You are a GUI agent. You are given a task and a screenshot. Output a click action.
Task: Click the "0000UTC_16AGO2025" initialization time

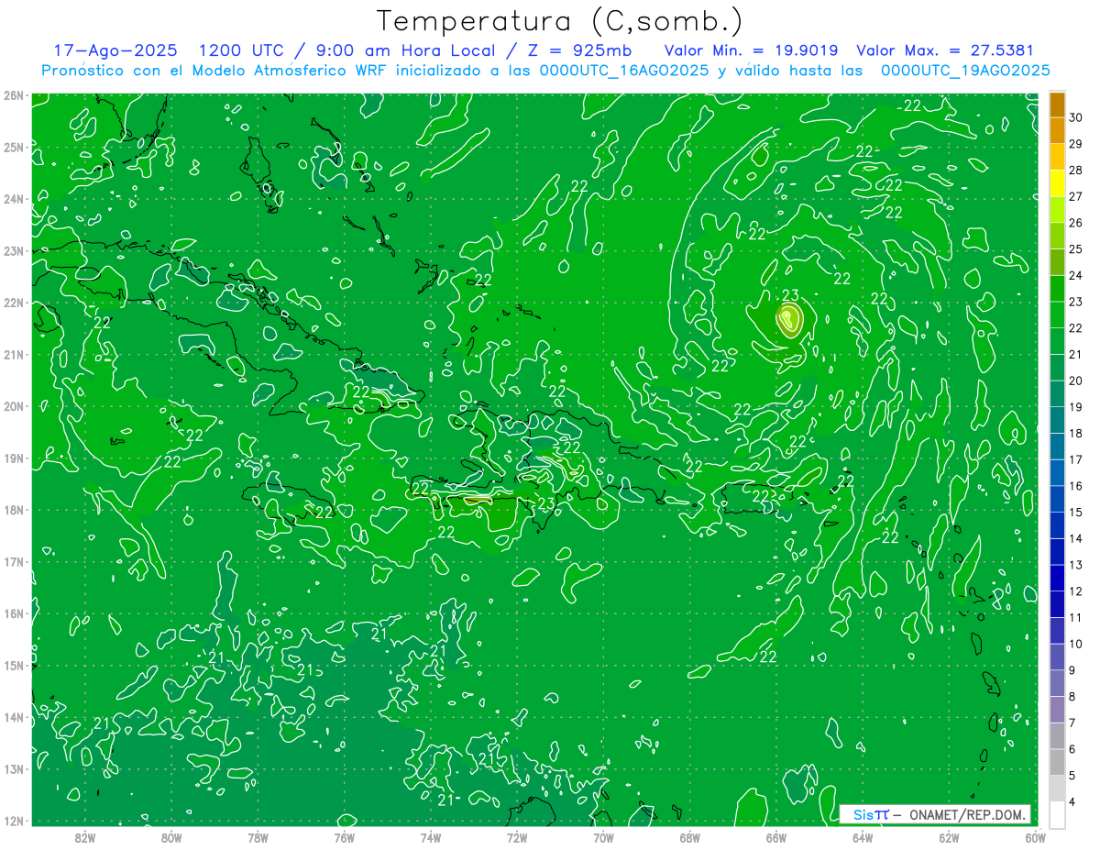pyautogui.click(x=623, y=71)
